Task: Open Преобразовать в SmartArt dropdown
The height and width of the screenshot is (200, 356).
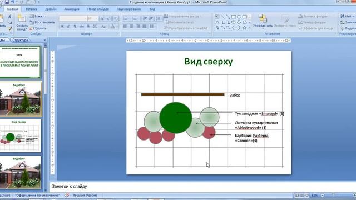Action: coord(187,28)
